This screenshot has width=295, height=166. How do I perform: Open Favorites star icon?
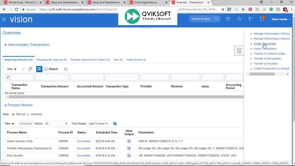point(239,19)
